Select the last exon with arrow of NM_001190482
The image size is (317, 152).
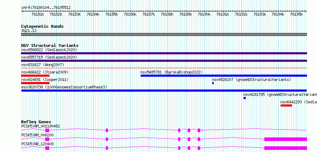point(199,130)
